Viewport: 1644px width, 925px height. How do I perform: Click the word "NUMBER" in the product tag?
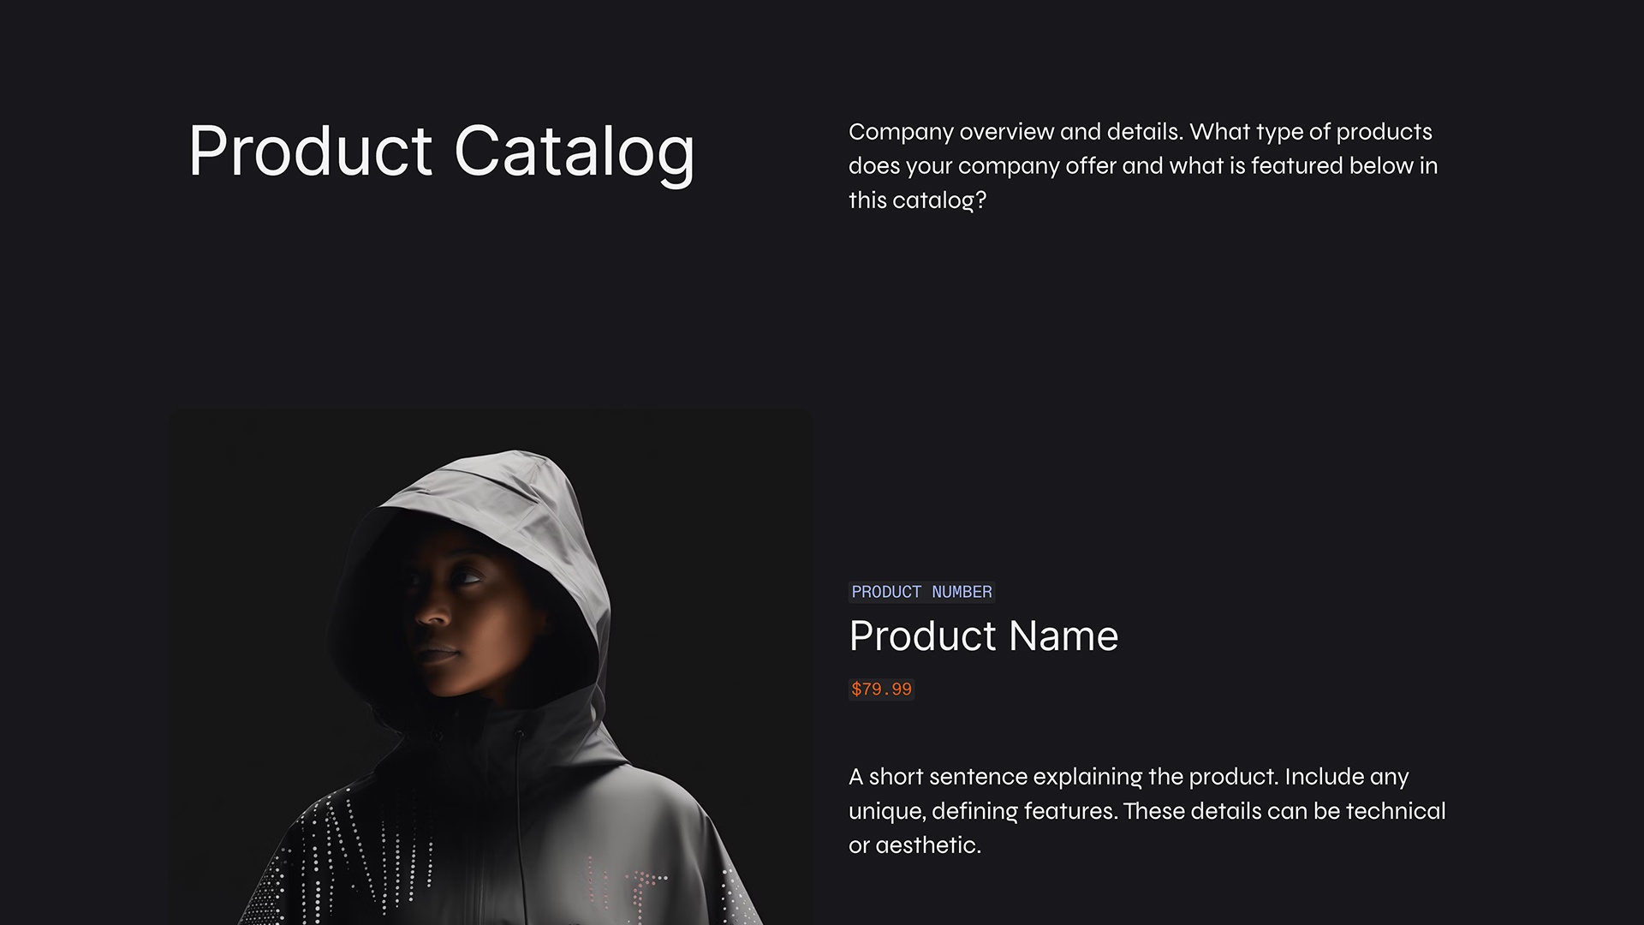coord(962,592)
